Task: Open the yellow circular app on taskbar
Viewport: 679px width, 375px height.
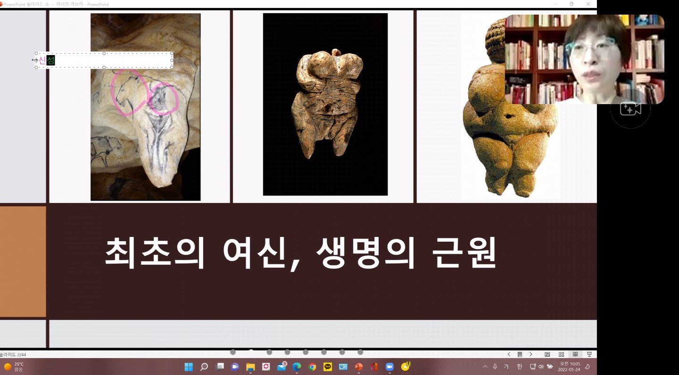Action: [x=405, y=366]
